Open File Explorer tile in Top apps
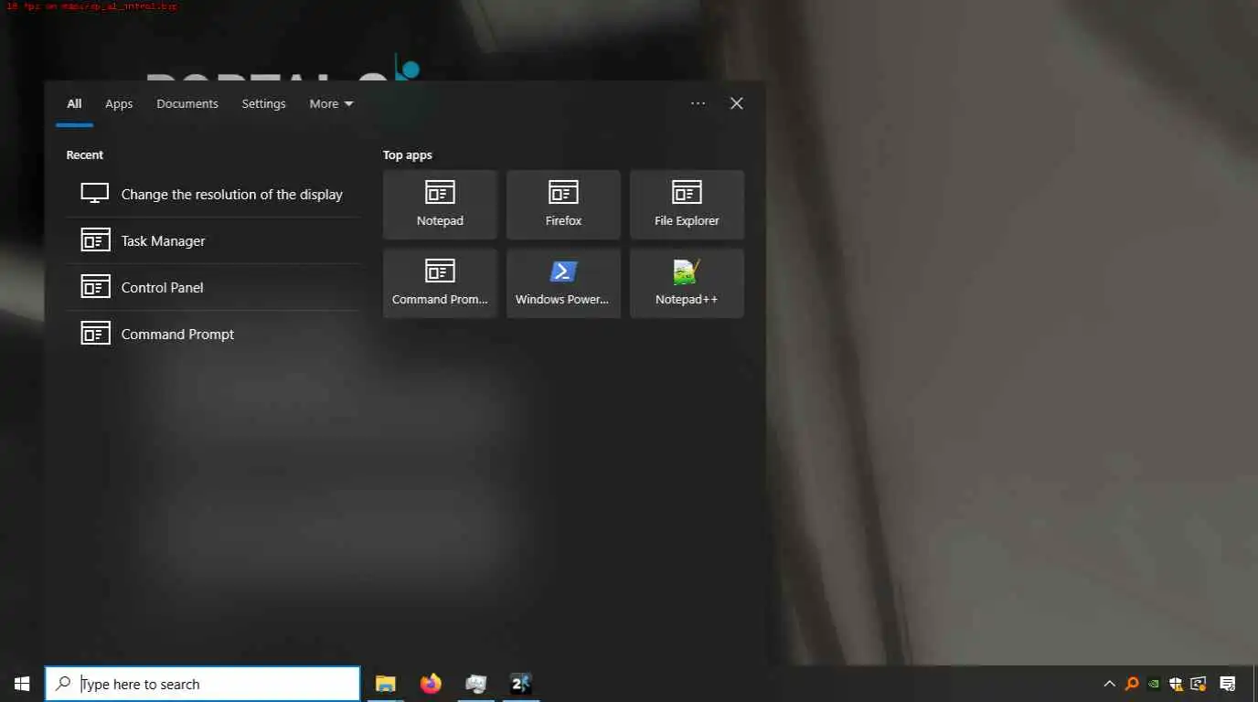 [x=687, y=205]
